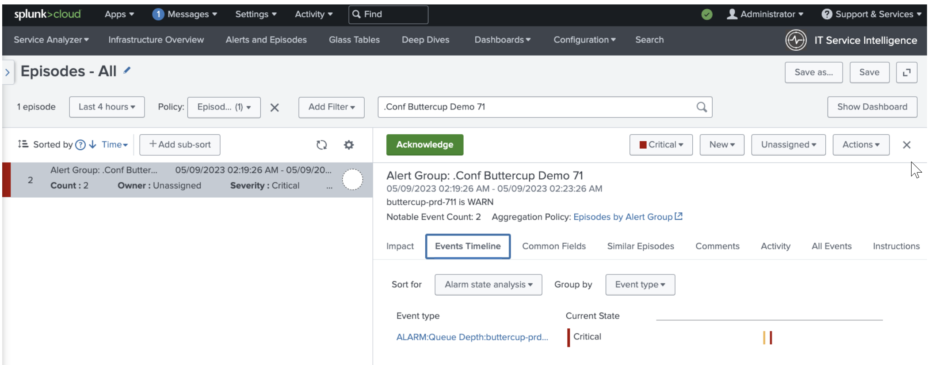Refresh the episodes list
931x365 pixels.
(x=321, y=145)
